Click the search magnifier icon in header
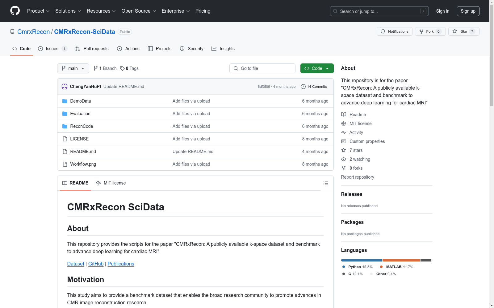 [x=335, y=11]
